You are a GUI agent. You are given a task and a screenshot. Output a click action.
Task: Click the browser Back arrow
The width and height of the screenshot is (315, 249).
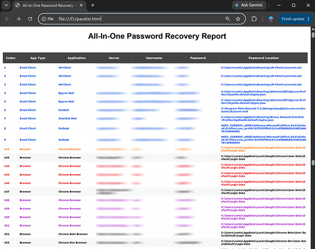tap(7, 19)
